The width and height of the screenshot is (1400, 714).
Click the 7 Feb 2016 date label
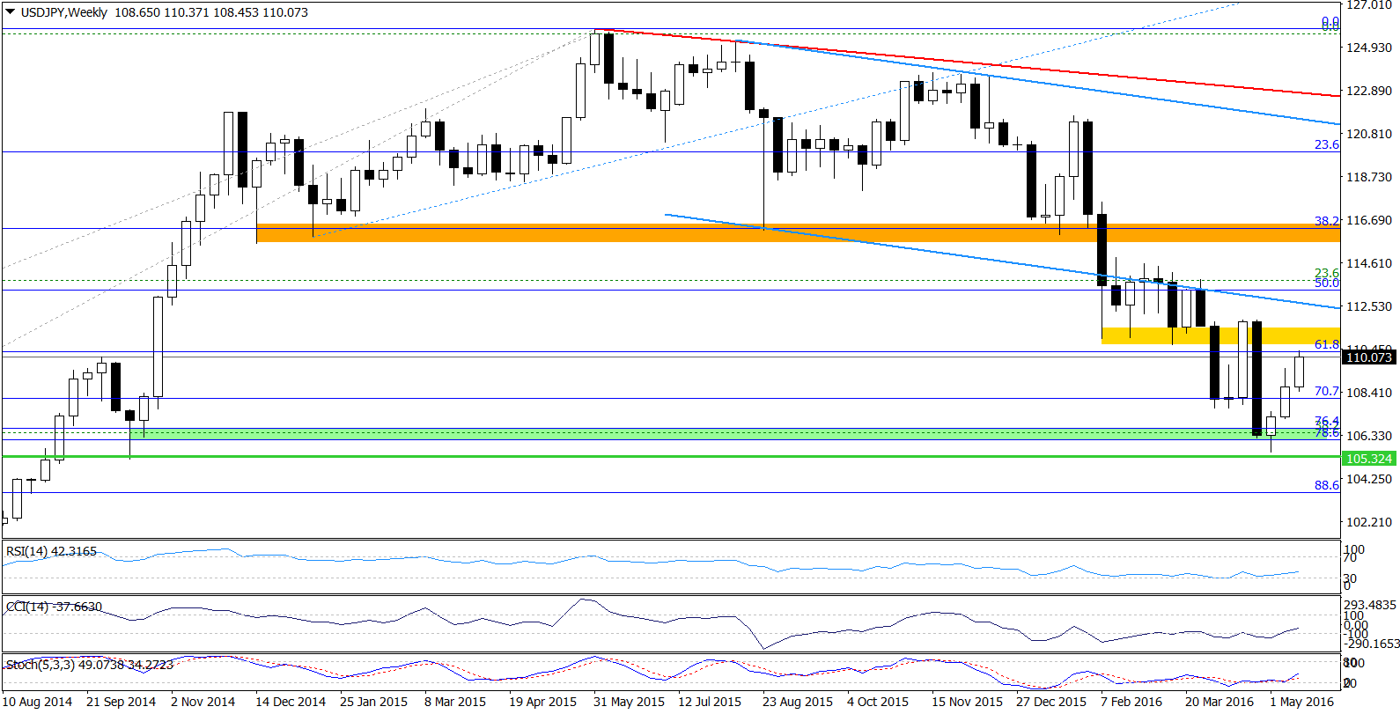pyautogui.click(x=1131, y=702)
